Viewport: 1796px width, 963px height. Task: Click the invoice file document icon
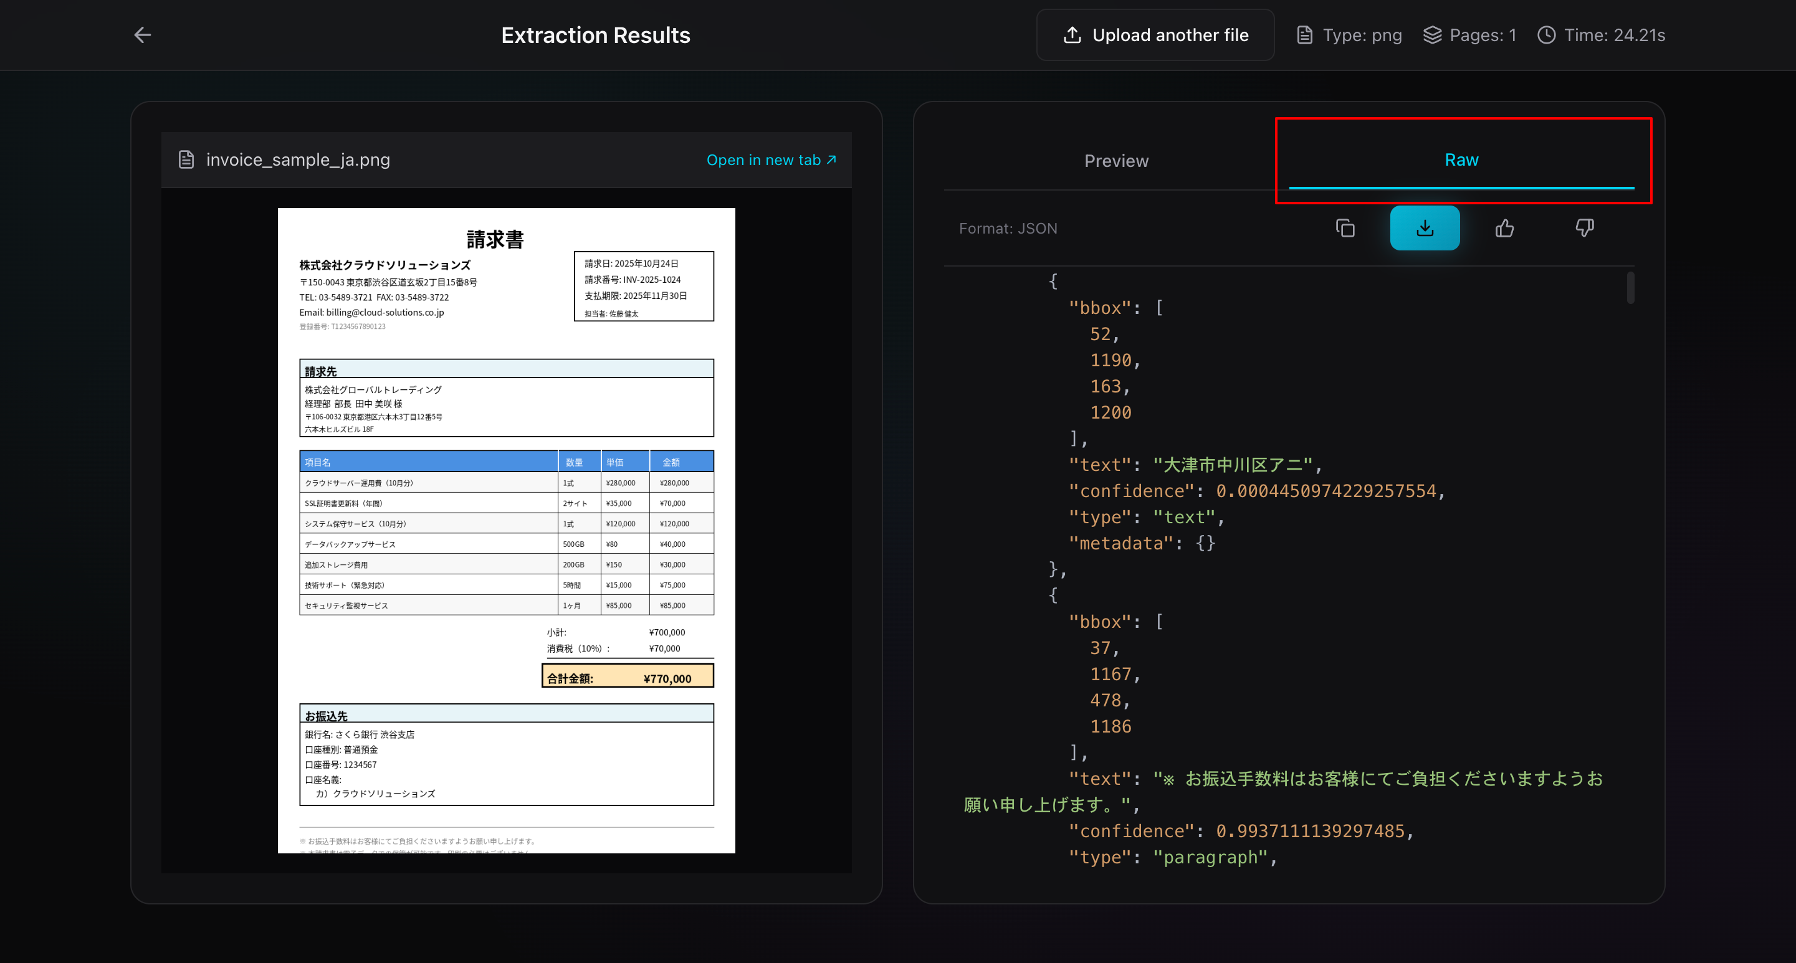pos(186,159)
